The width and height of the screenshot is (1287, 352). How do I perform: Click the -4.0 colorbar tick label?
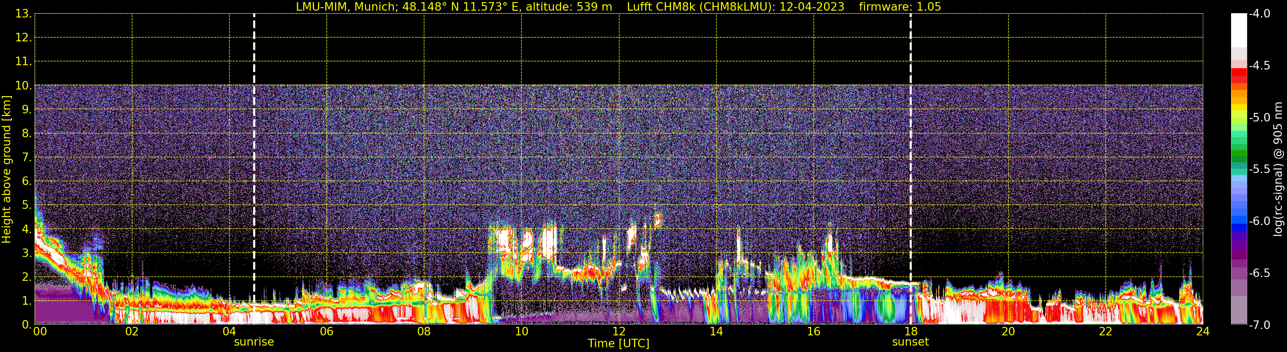click(x=1259, y=14)
